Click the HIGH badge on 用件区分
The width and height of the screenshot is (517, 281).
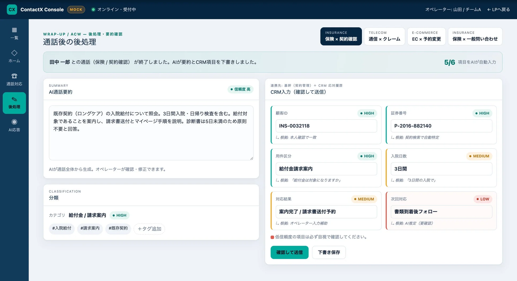click(367, 156)
